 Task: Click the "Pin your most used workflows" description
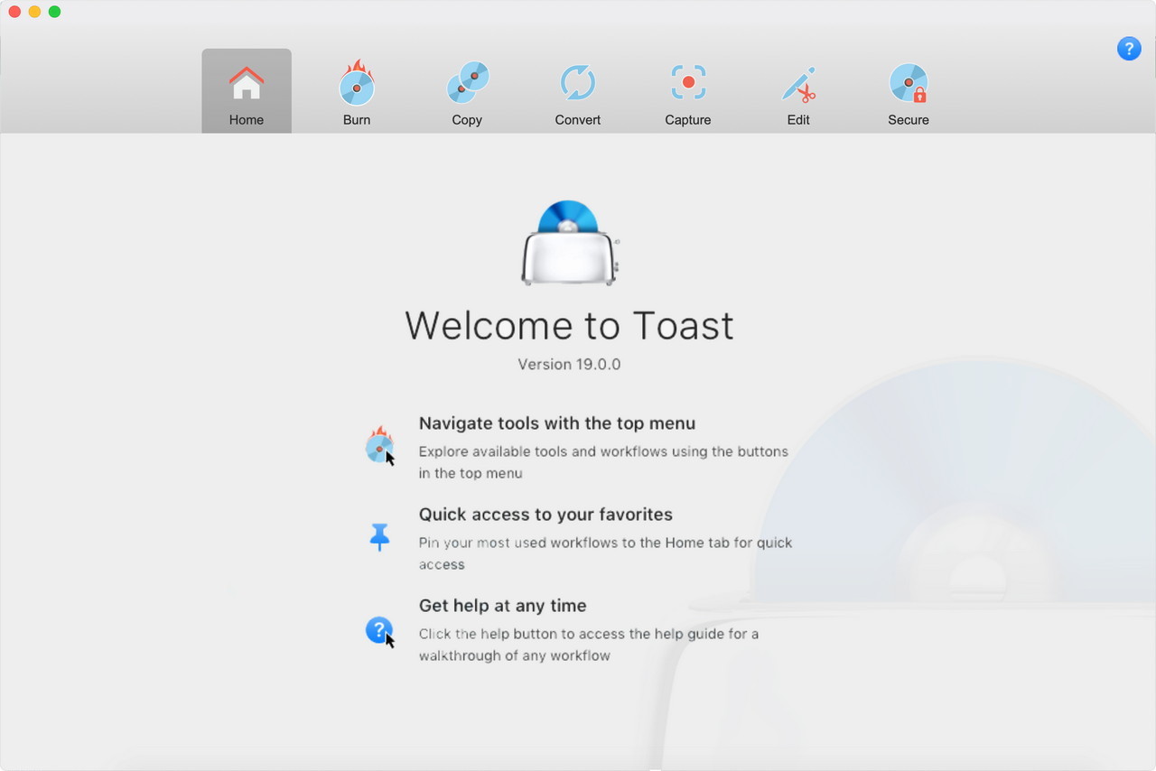pos(605,553)
